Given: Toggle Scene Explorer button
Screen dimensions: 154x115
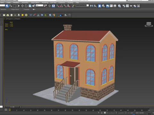Looking at the screenshot, I should [x=99, y=6].
